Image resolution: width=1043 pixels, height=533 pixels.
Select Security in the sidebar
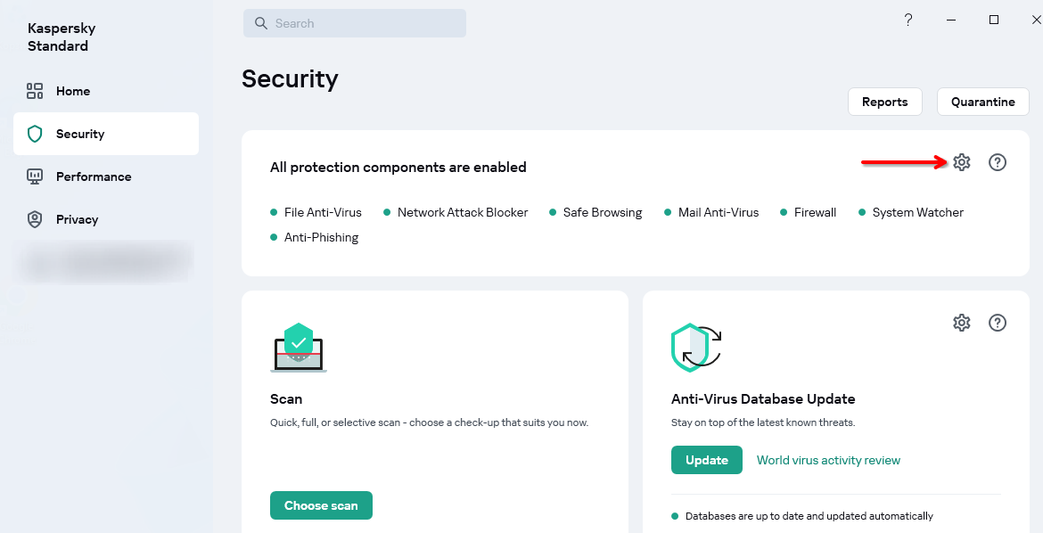[106, 134]
